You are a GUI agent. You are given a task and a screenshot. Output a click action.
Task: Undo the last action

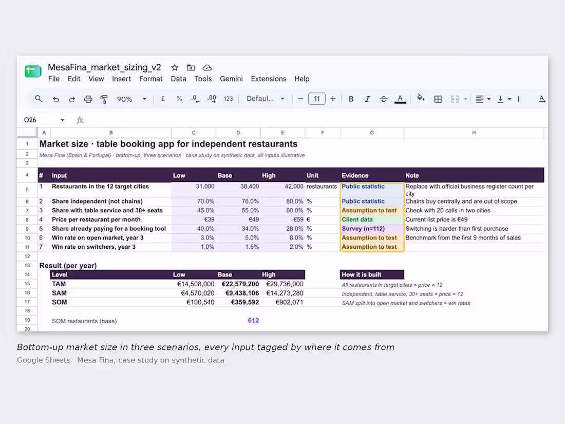(x=55, y=99)
